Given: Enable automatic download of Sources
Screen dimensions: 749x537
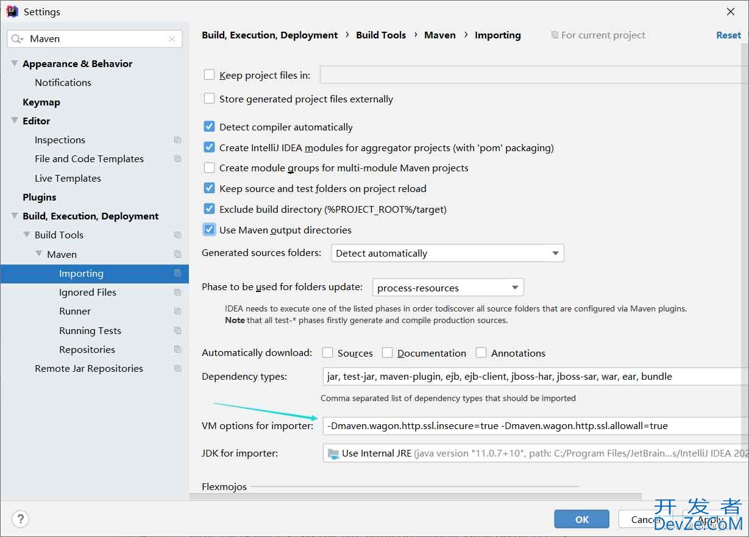Looking at the screenshot, I should pyautogui.click(x=327, y=353).
